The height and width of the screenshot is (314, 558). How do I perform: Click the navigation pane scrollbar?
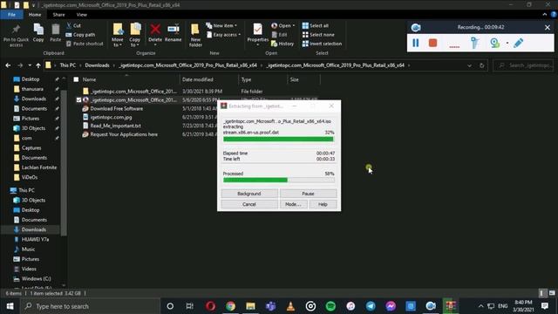pos(64,163)
